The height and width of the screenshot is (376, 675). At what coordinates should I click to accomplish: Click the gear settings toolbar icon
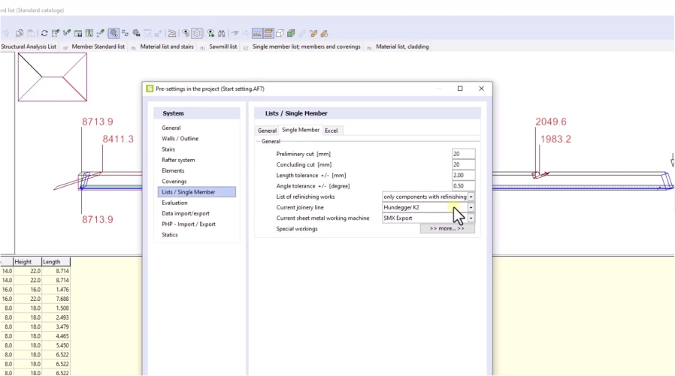[196, 33]
